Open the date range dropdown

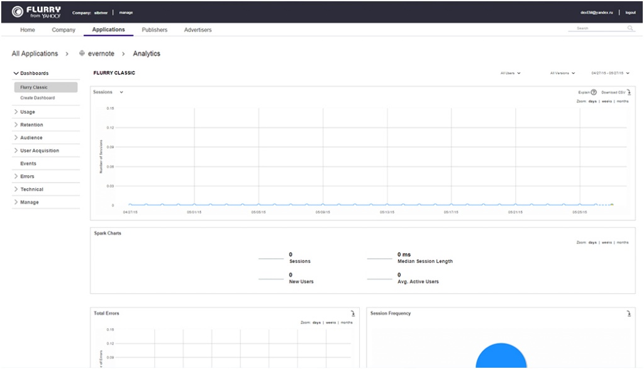[610, 73]
